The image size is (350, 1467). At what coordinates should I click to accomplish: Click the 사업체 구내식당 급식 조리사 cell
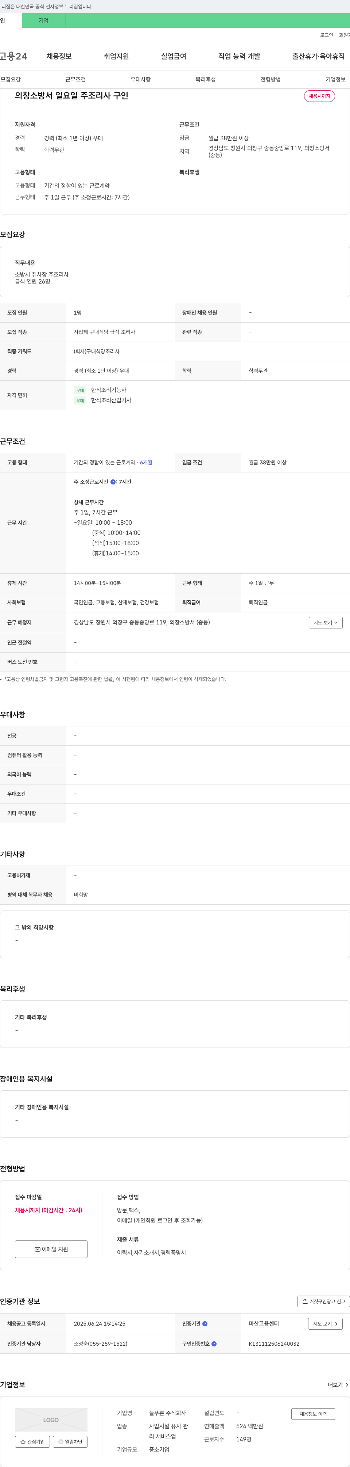105,332
